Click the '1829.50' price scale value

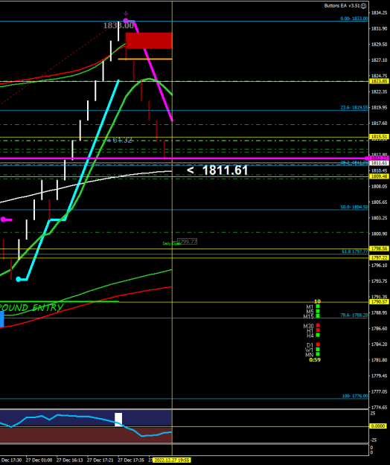click(x=379, y=44)
